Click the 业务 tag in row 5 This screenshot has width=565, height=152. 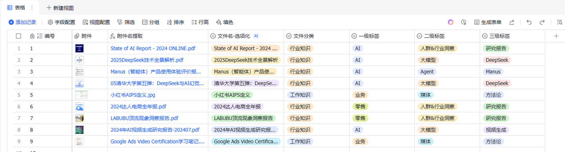[361, 95]
